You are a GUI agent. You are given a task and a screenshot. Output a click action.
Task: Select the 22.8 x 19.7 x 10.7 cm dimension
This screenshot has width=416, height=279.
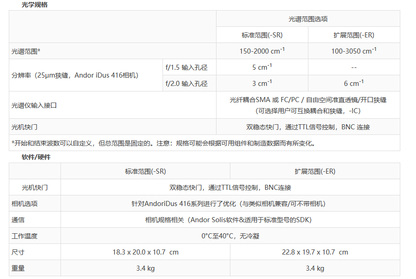(315, 252)
